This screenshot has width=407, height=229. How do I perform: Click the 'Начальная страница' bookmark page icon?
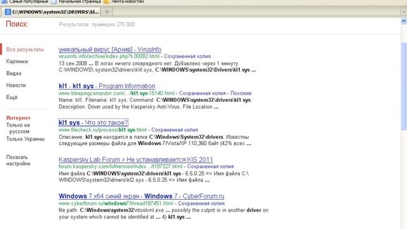click(x=54, y=1)
